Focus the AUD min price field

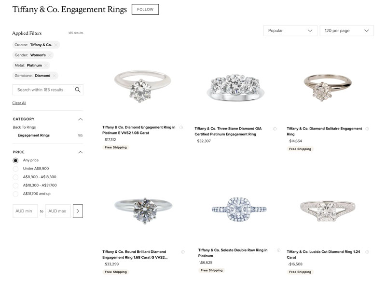coord(25,211)
